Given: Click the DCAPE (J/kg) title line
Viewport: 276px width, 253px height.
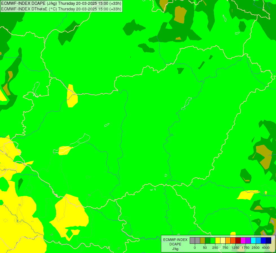Looking at the screenshot, I should point(61,3).
